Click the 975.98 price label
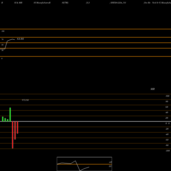 25,100
